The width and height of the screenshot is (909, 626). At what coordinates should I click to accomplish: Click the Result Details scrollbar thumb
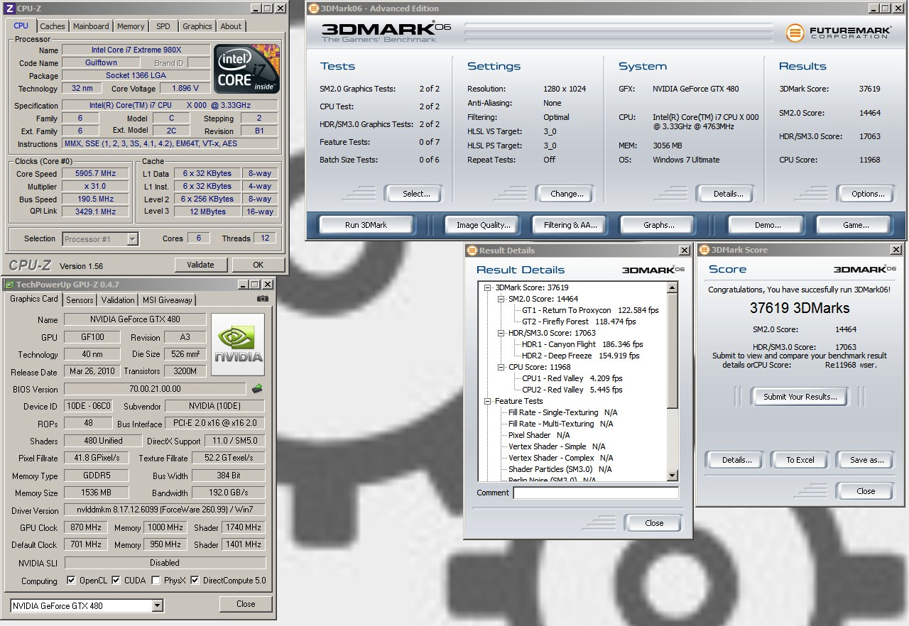[673, 351]
